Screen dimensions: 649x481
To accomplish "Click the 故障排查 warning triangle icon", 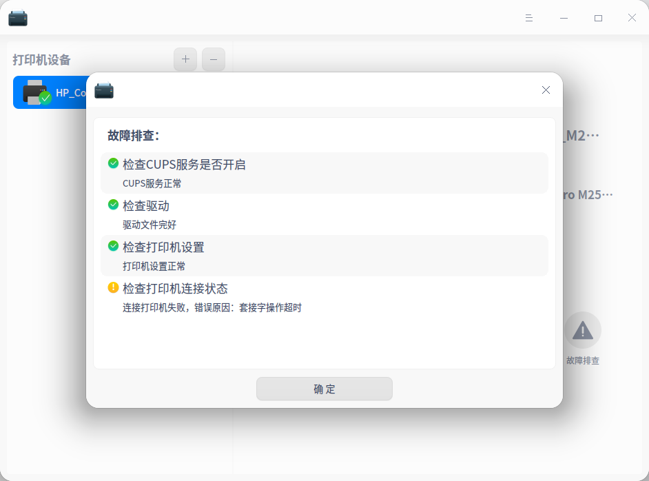I will [582, 330].
